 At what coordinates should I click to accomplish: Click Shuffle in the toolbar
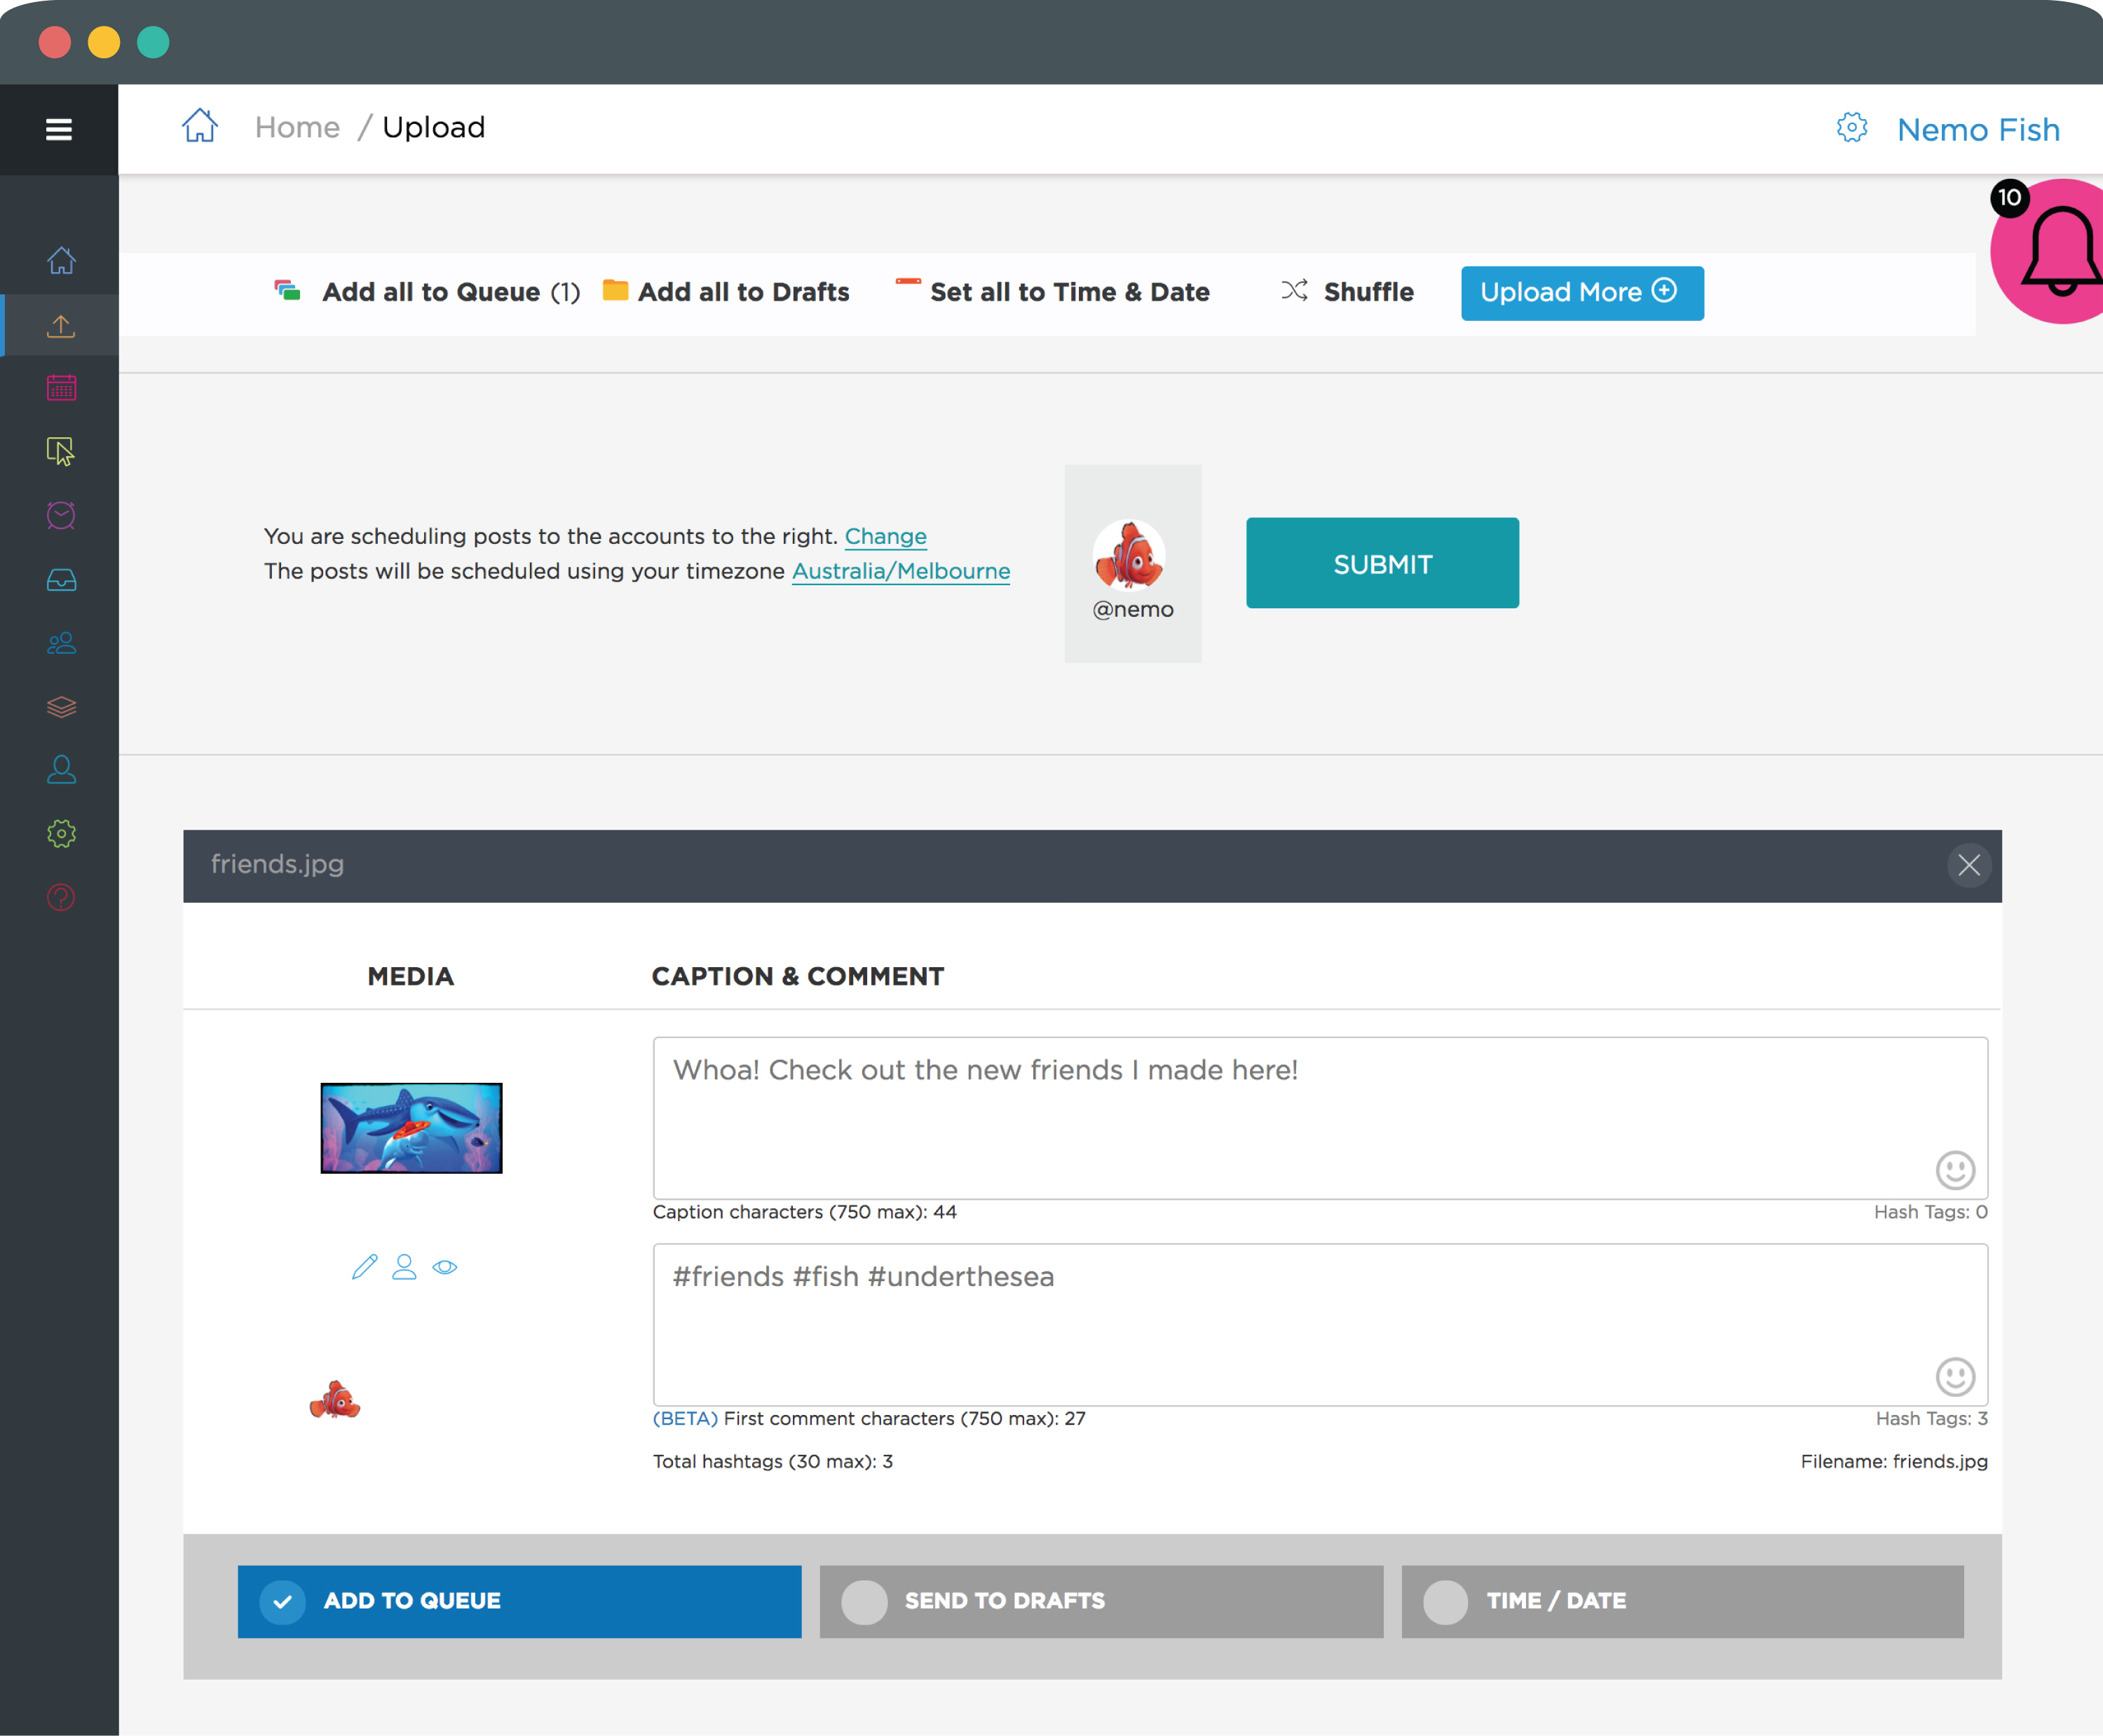pyautogui.click(x=1347, y=292)
